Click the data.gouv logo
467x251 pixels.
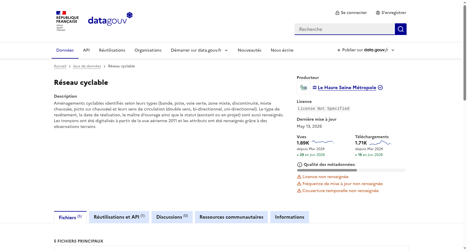[110, 19]
